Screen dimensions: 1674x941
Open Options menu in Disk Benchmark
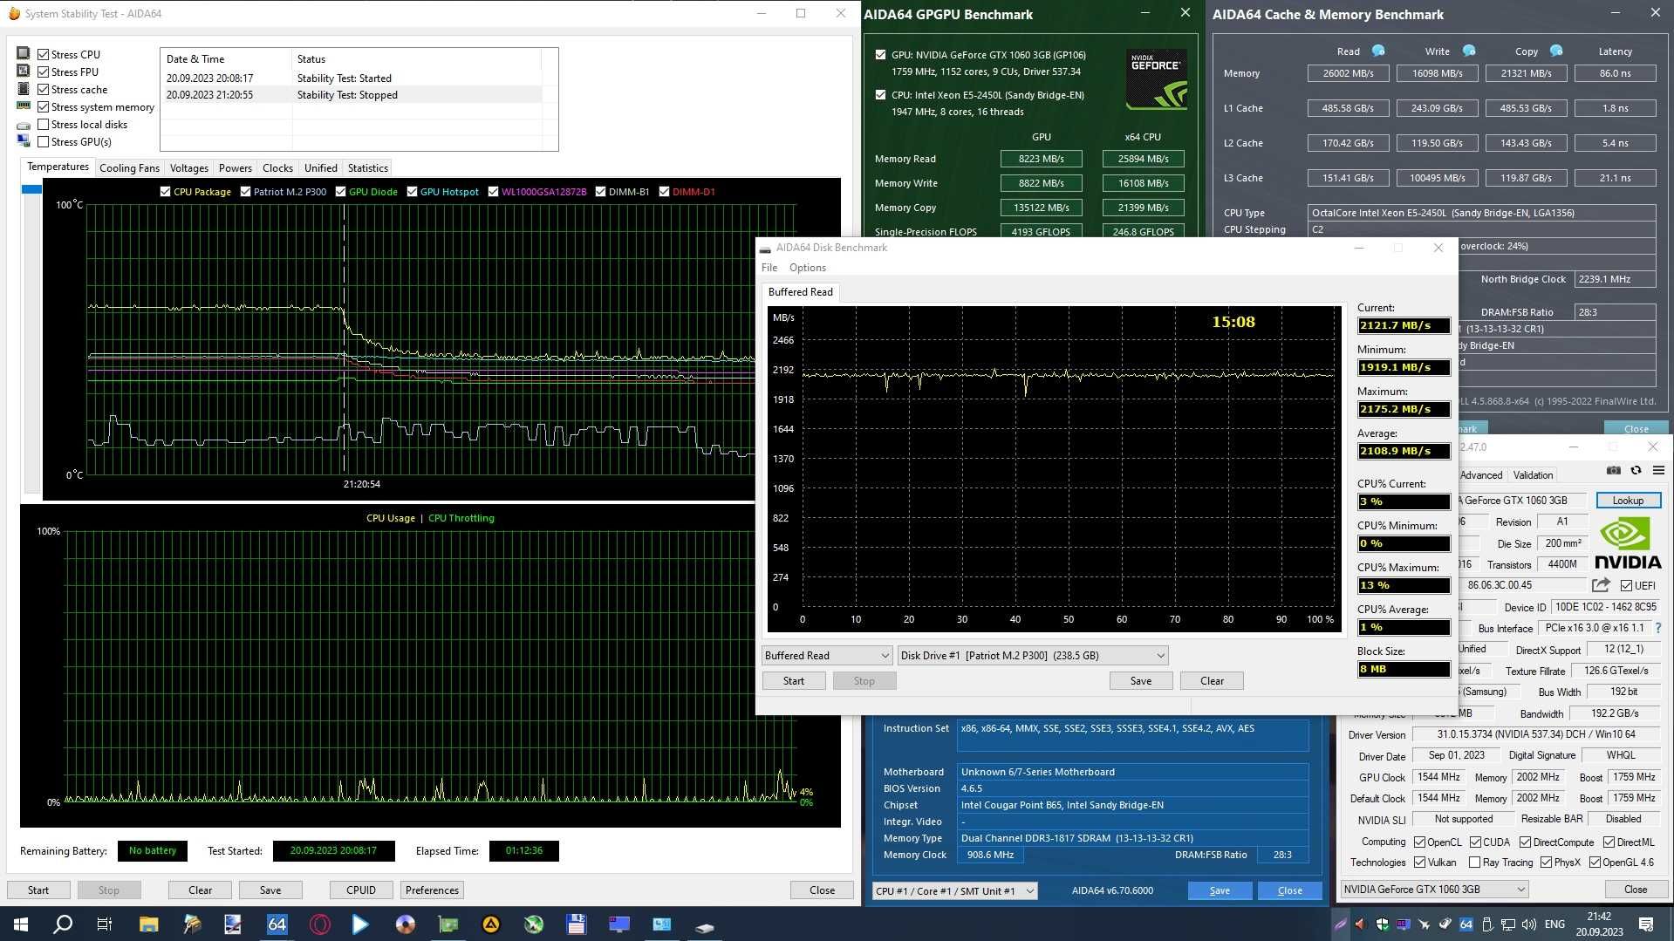click(x=808, y=268)
